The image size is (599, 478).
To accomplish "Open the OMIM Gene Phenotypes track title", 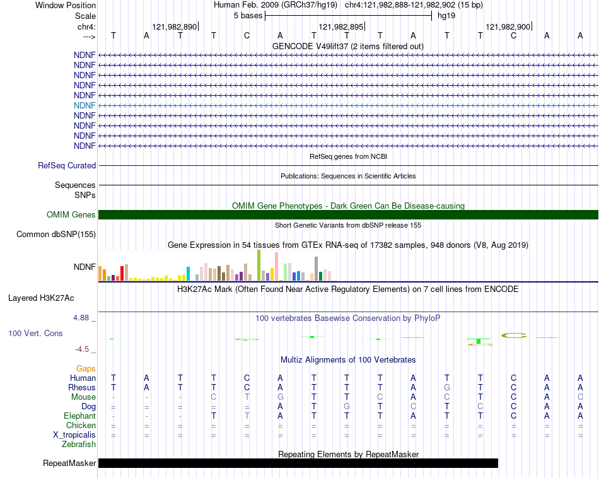I will (348, 206).
